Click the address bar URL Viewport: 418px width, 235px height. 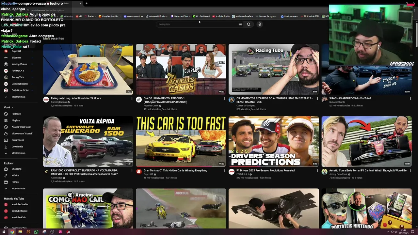point(48,10)
